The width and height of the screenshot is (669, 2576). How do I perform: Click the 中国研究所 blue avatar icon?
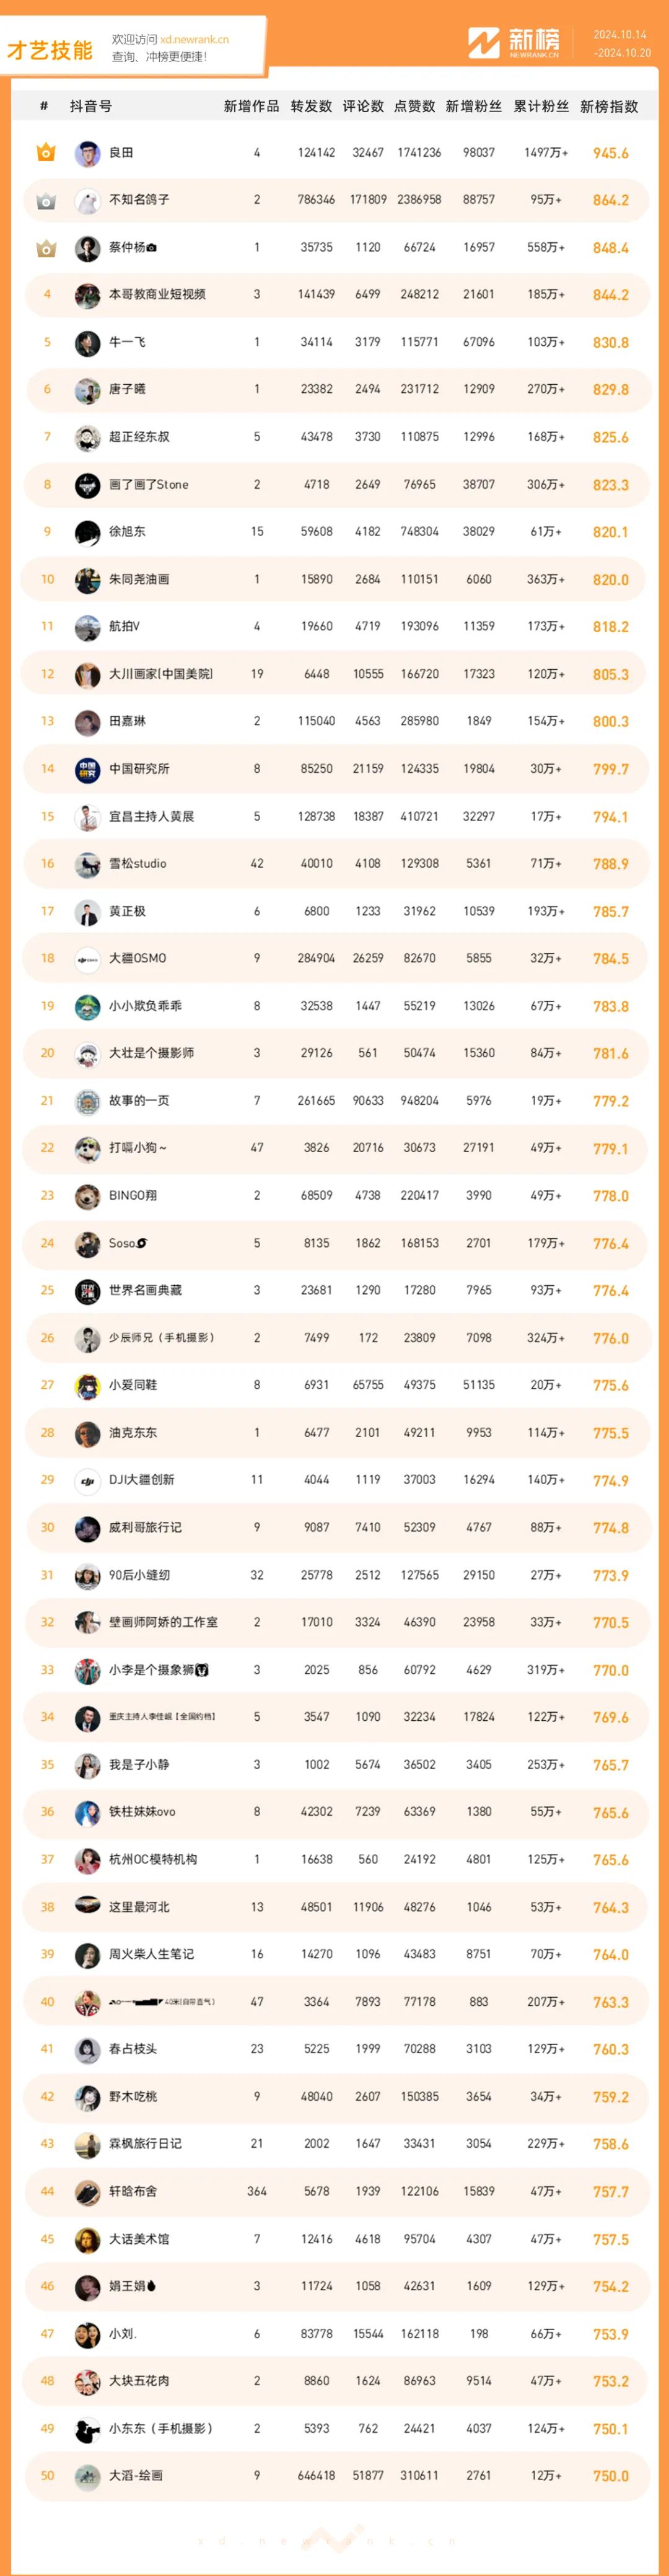coord(87,769)
